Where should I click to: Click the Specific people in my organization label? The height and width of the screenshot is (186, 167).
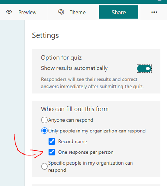pos(90,166)
